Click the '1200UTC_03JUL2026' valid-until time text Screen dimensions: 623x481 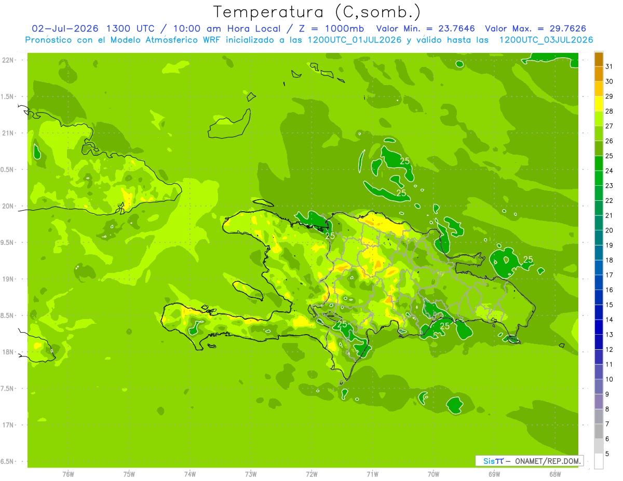pos(546,40)
